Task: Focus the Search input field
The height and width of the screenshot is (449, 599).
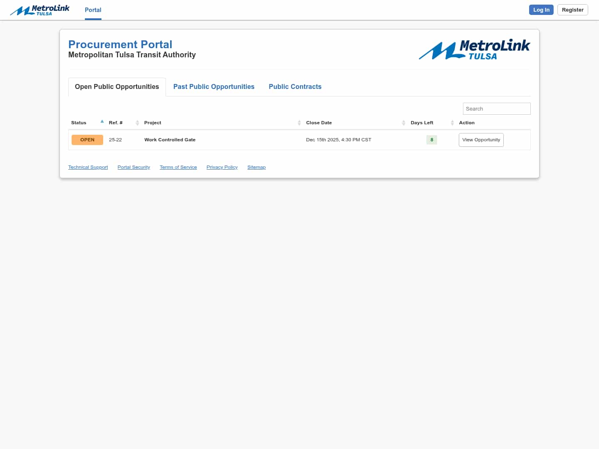Action: [x=497, y=109]
